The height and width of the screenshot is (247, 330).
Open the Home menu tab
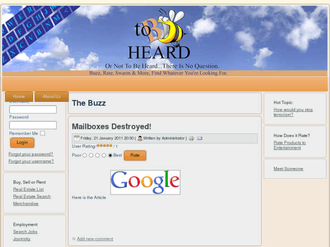coord(19,97)
